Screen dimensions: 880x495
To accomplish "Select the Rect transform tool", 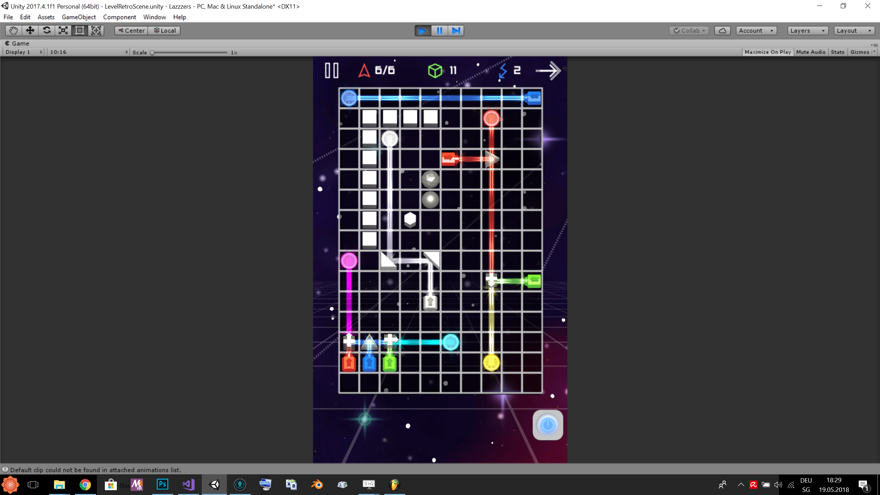I will pyautogui.click(x=80, y=31).
